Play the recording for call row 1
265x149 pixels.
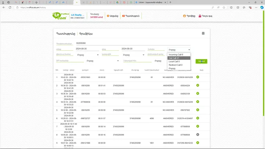pos(198,77)
